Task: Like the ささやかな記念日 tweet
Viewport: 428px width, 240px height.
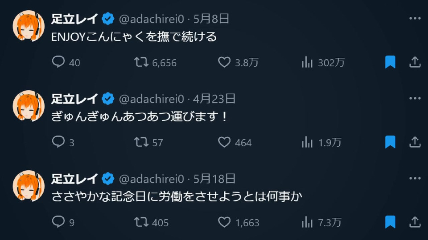Action: [x=224, y=221]
